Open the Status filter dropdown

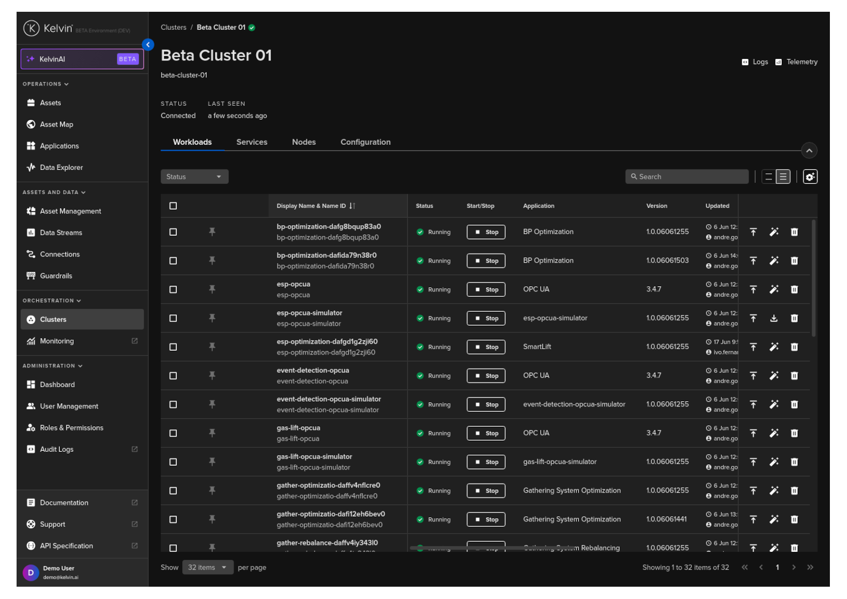[x=194, y=177]
